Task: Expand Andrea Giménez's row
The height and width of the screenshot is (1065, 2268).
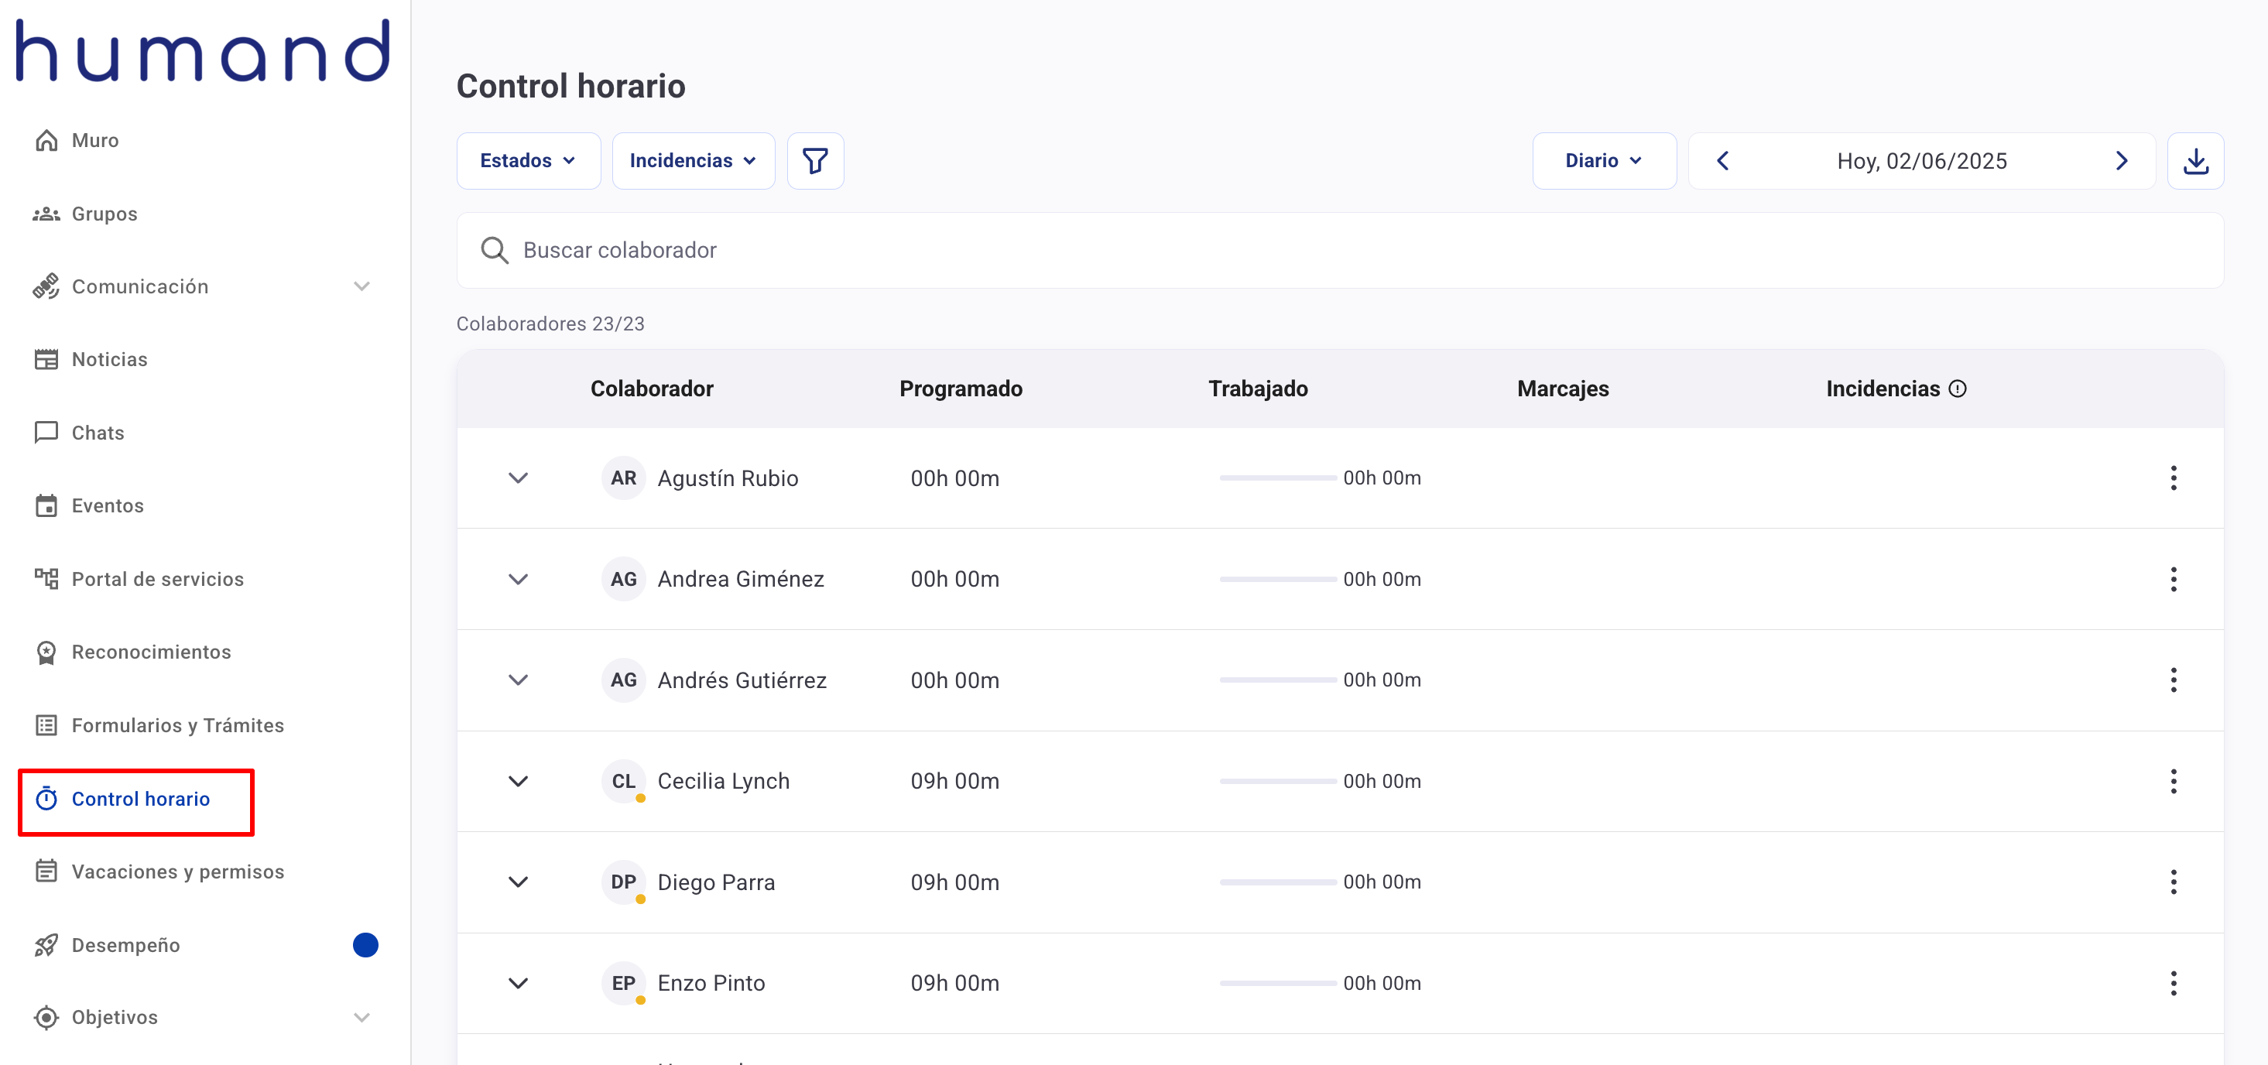Action: [519, 579]
